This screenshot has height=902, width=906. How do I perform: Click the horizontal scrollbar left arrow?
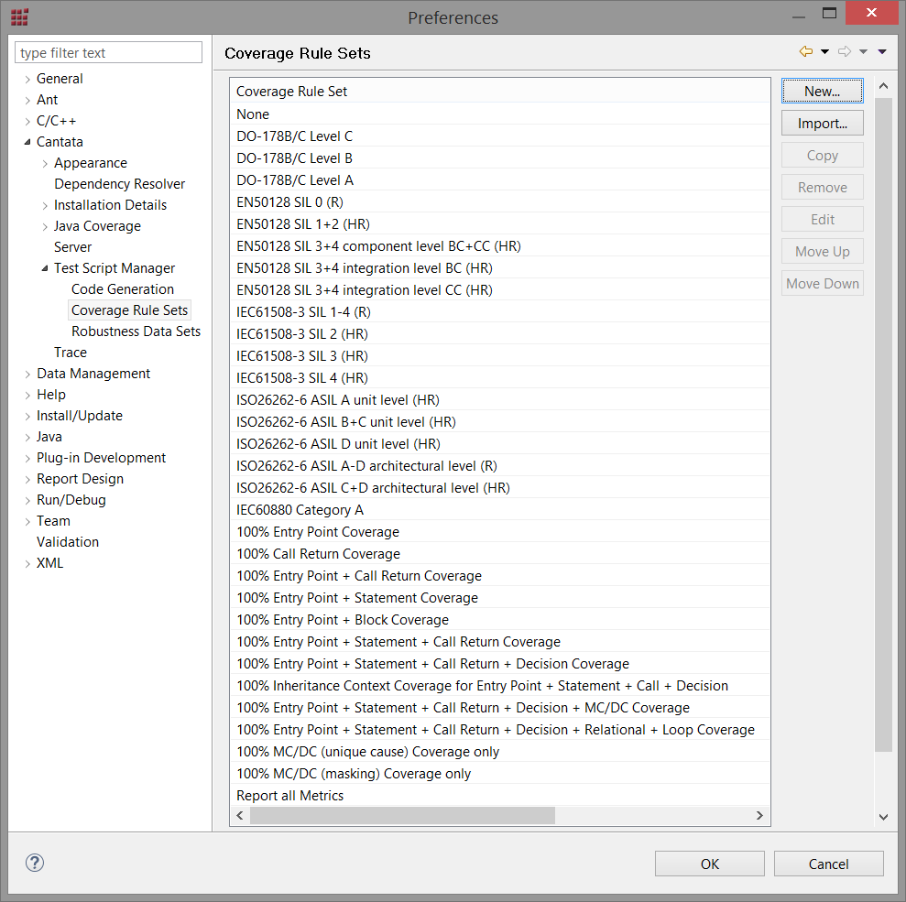(240, 815)
